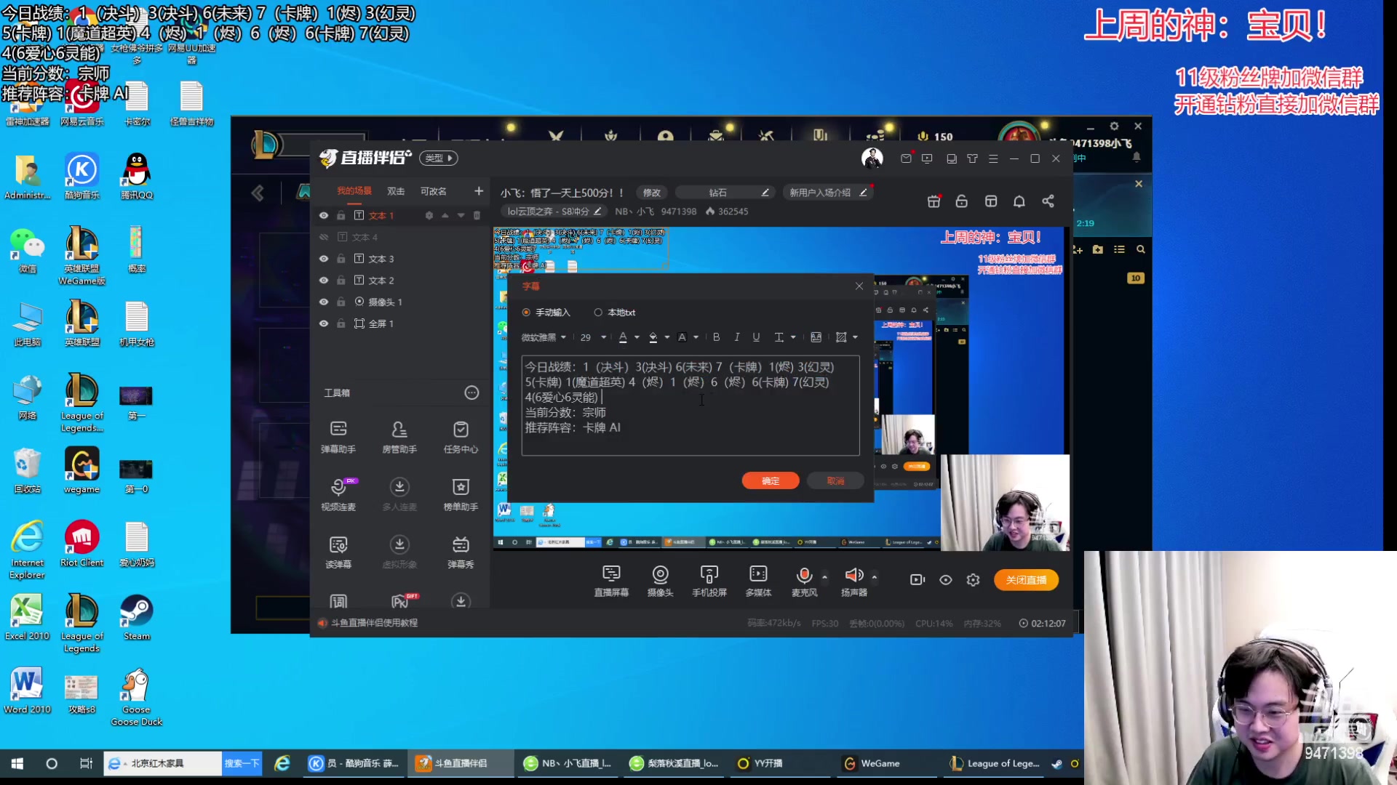Image resolution: width=1397 pixels, height=785 pixels.
Task: Start 视频连麦 video co-streaming
Action: (x=338, y=495)
